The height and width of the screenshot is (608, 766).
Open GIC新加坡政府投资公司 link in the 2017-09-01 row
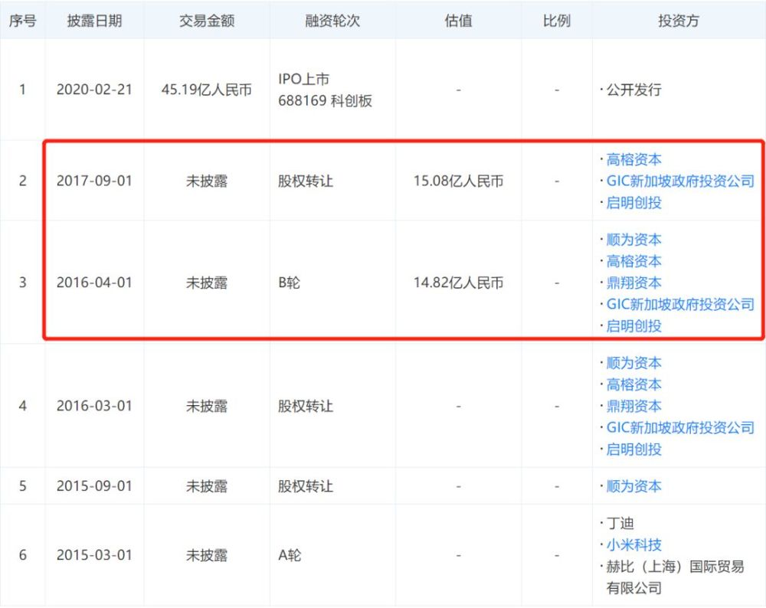pyautogui.click(x=680, y=181)
